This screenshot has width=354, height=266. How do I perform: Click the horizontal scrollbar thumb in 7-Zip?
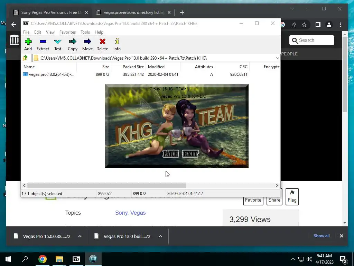(107, 185)
